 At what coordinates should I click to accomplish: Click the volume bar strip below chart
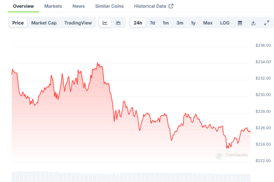click(x=129, y=176)
